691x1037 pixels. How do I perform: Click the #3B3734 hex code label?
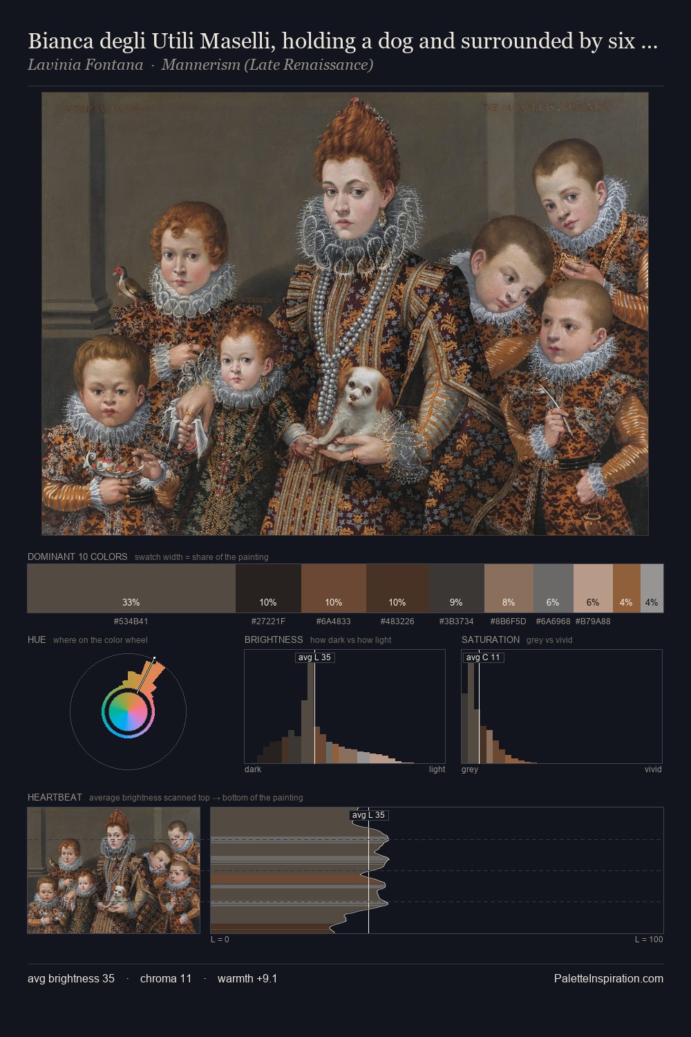tap(456, 622)
